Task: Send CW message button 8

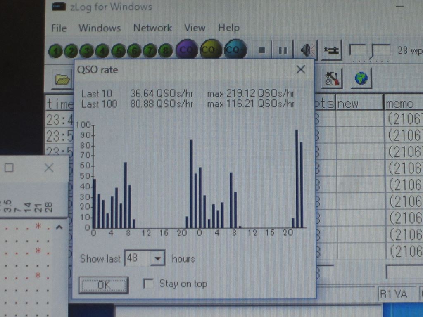Action: 165,51
